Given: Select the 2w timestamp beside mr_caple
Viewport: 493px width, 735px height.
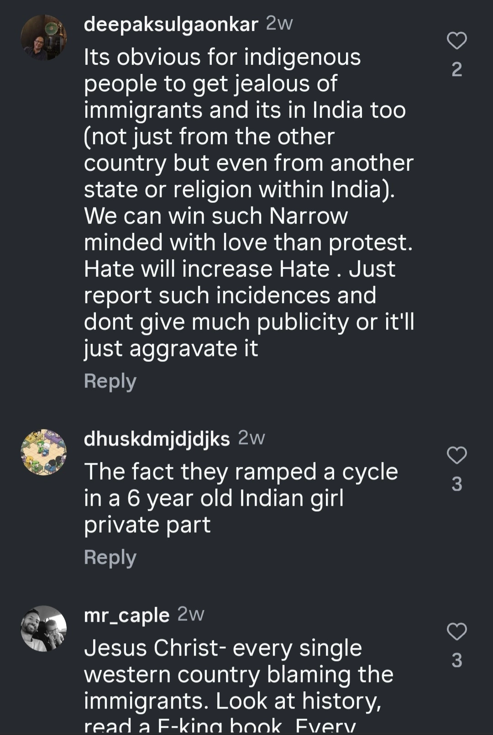Looking at the screenshot, I should pyautogui.click(x=191, y=614).
